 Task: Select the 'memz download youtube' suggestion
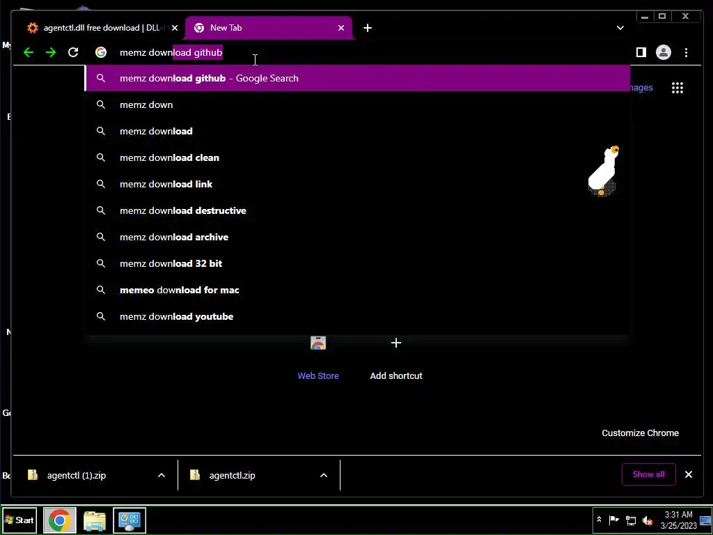coord(357,316)
